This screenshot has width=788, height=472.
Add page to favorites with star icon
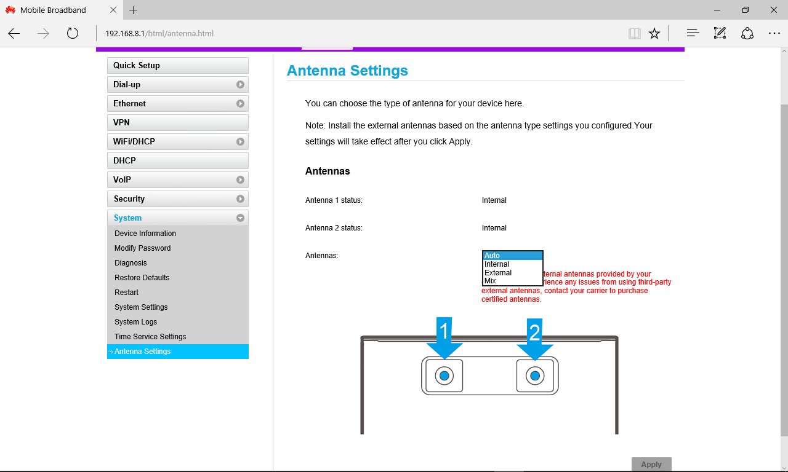[x=654, y=34]
